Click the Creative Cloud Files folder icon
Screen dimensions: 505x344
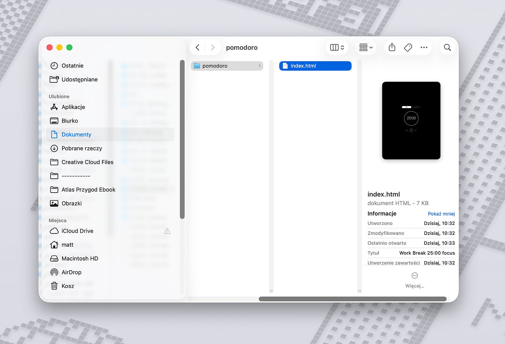point(54,162)
